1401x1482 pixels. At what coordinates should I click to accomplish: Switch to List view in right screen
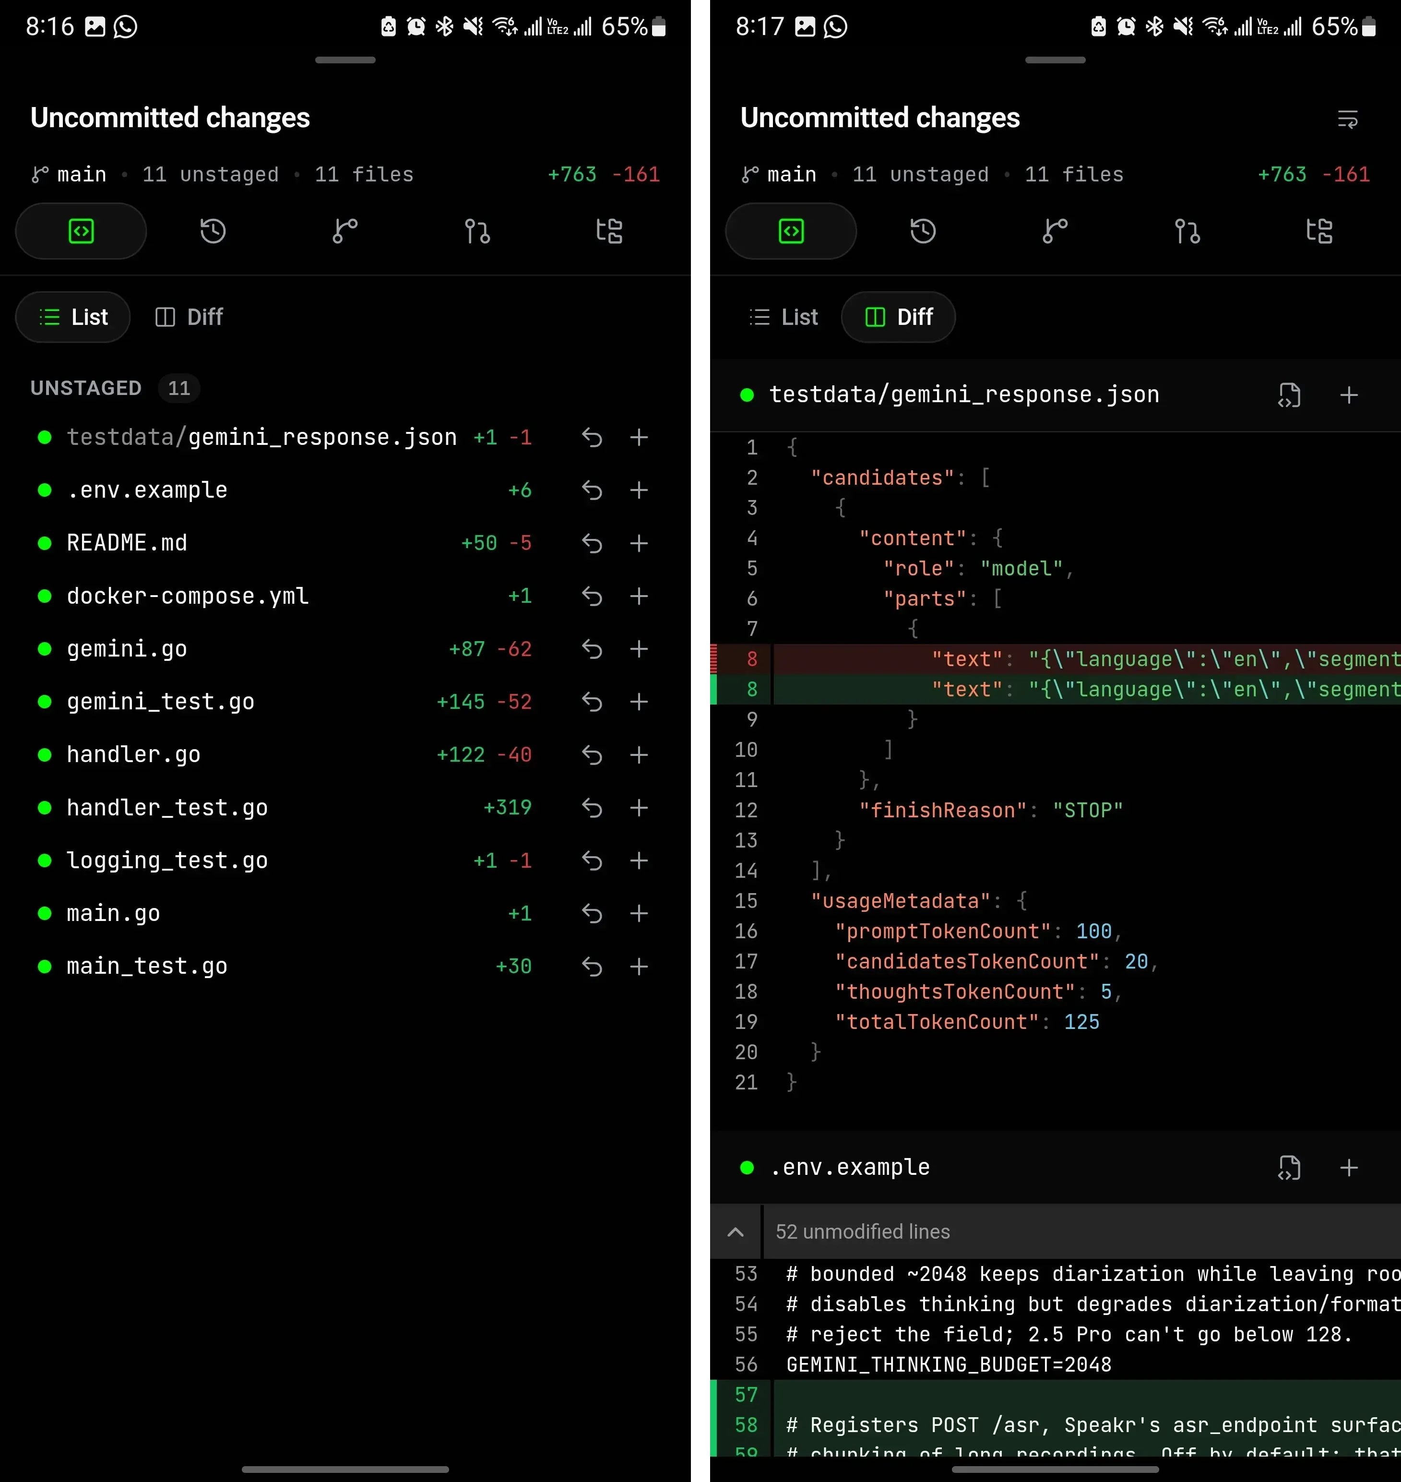point(784,317)
